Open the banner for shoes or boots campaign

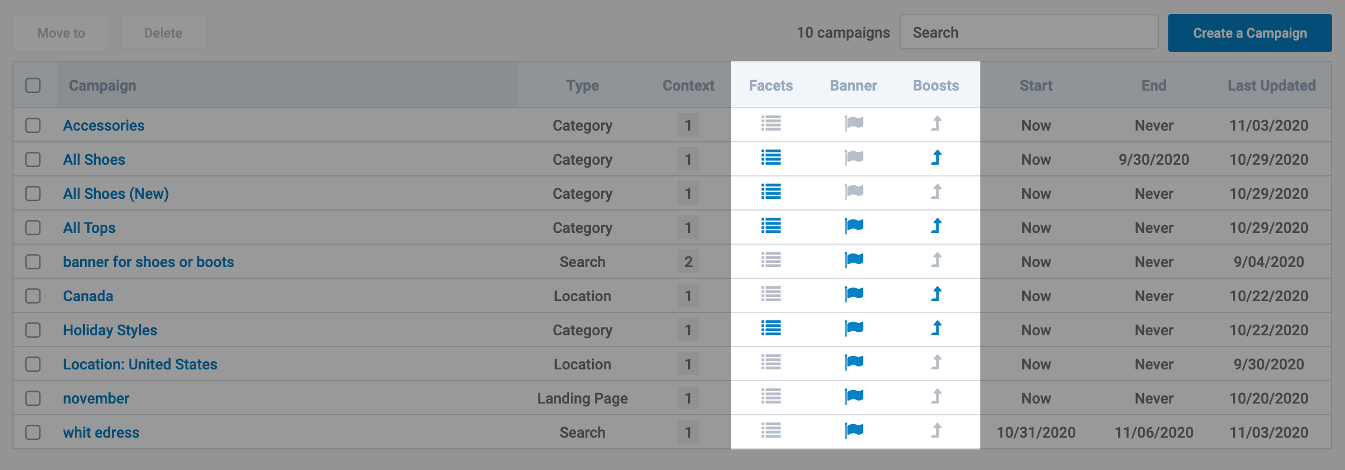[x=148, y=262]
